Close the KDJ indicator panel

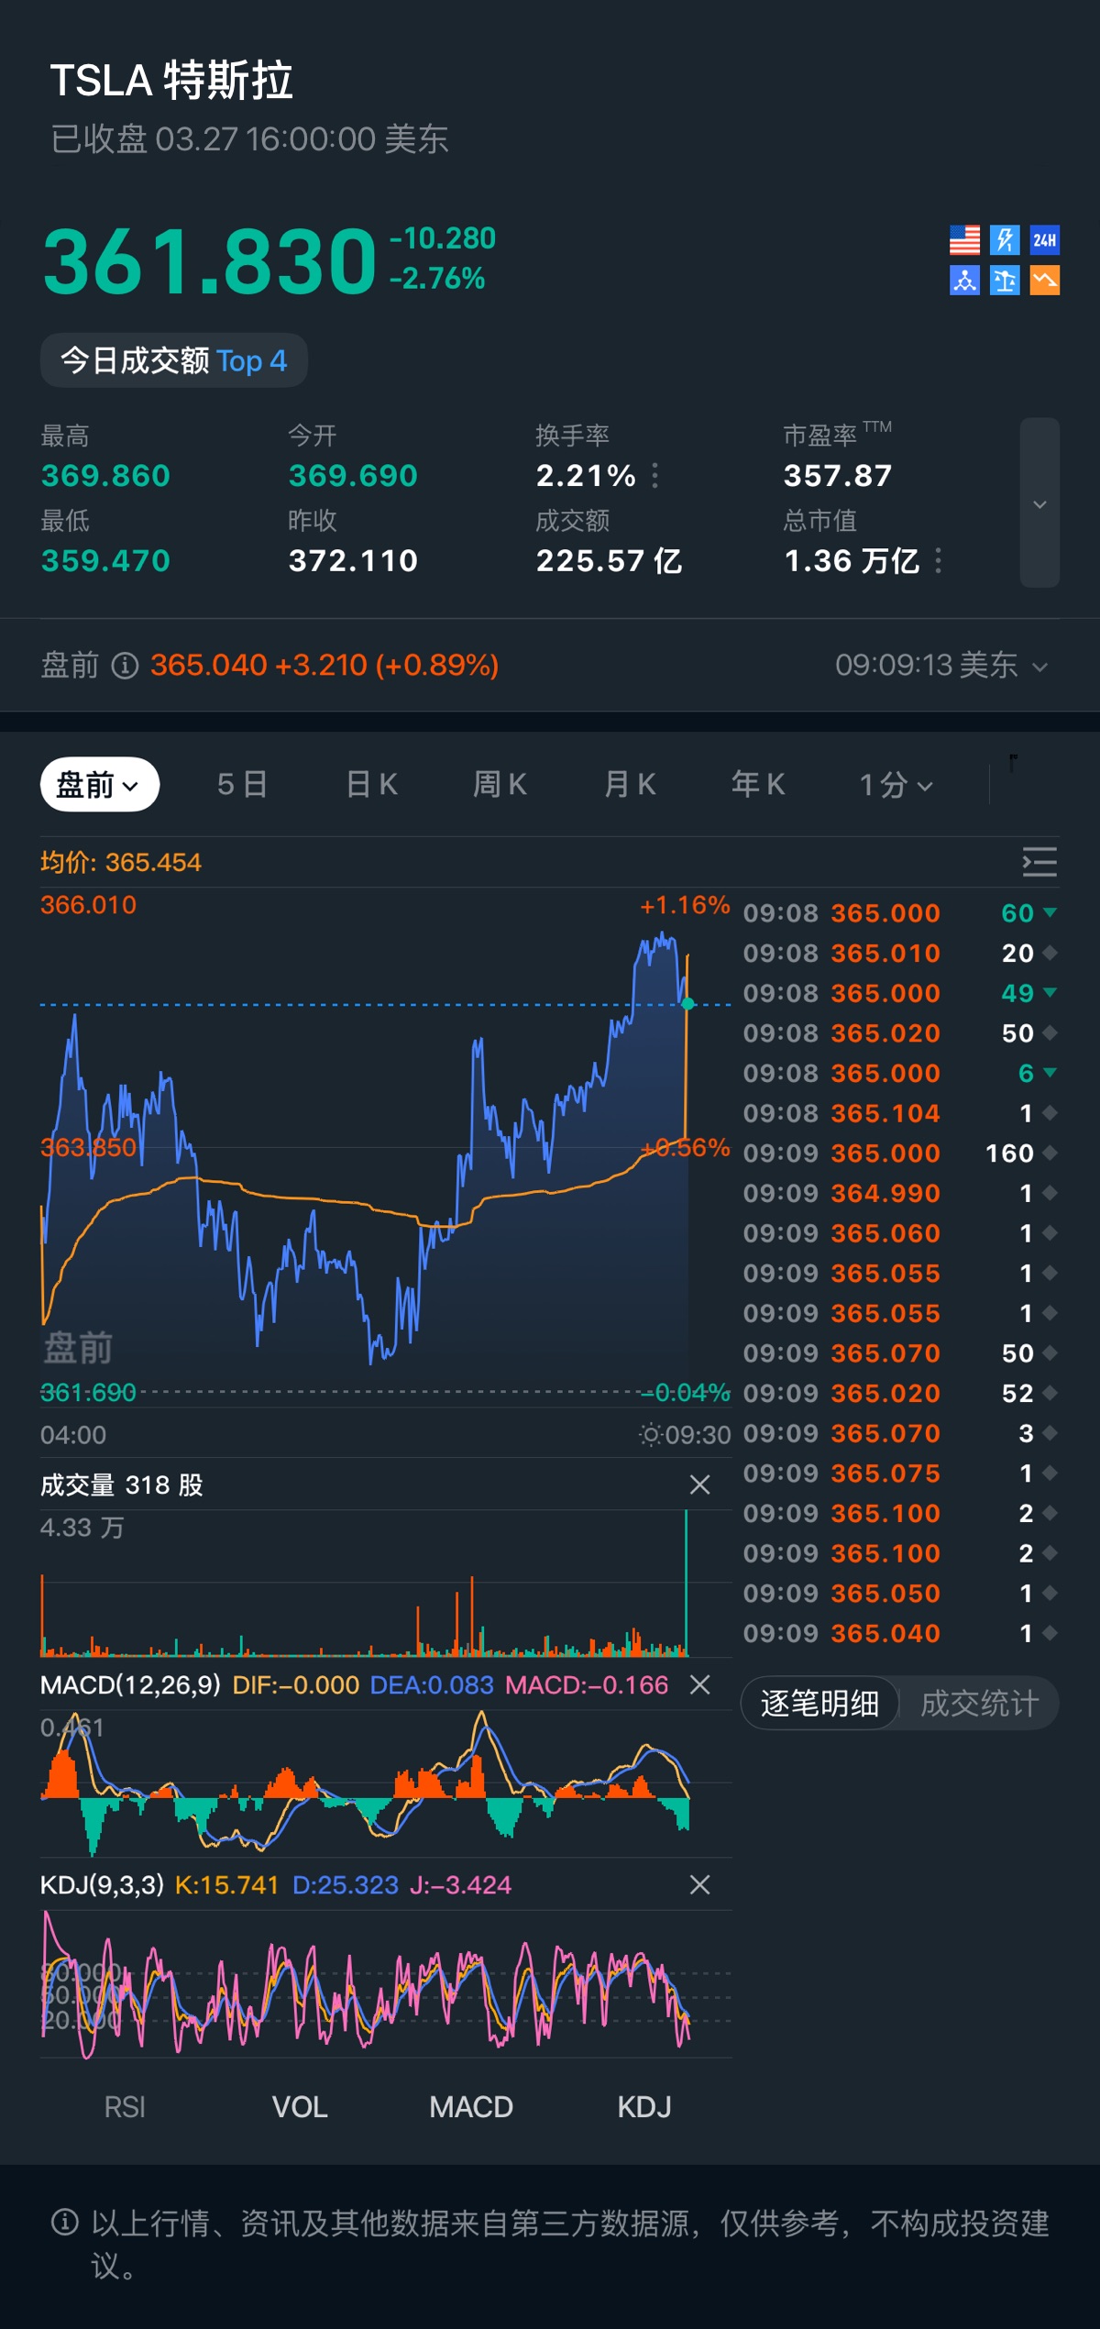[x=699, y=1884]
